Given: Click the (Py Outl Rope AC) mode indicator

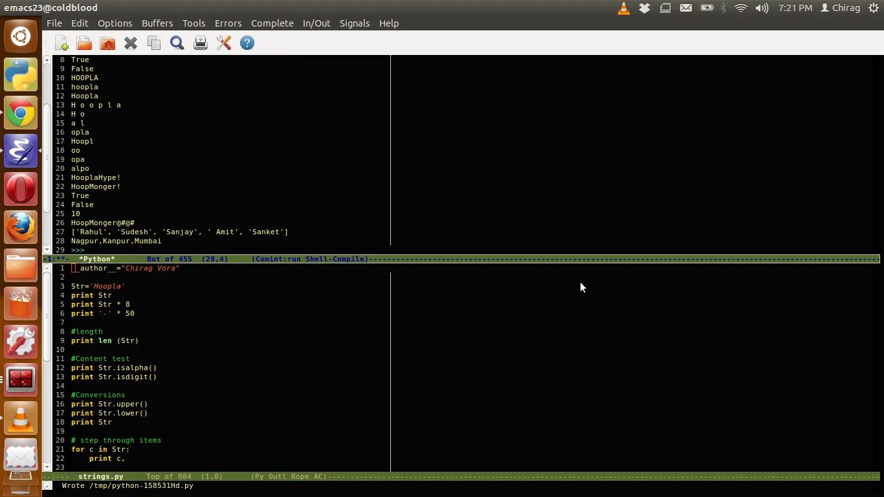Looking at the screenshot, I should coord(289,476).
